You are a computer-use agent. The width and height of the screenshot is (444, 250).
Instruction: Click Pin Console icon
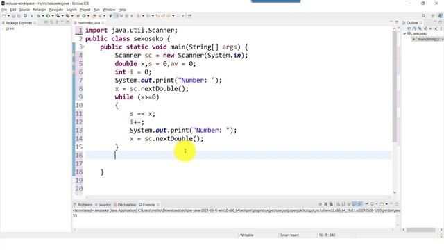pyautogui.click(x=366, y=204)
